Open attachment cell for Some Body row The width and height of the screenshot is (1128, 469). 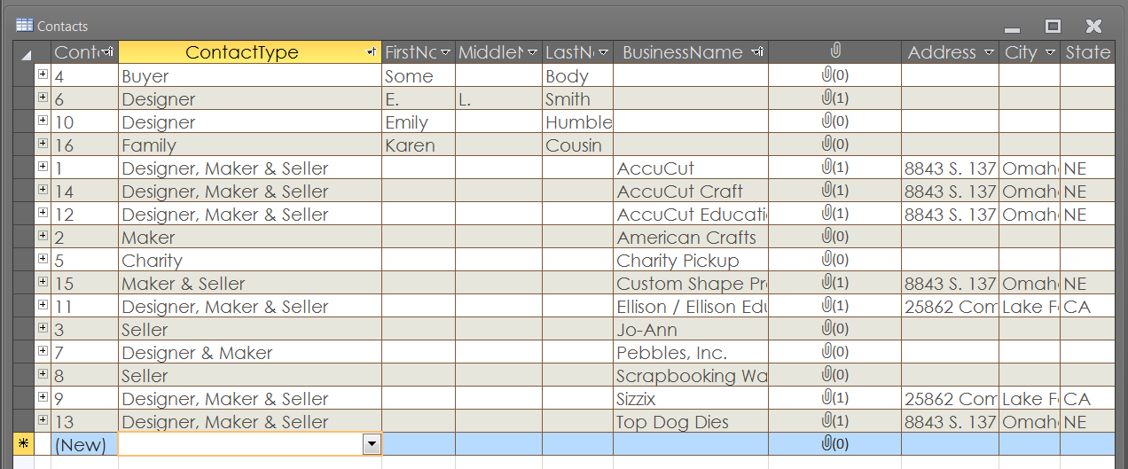coord(834,76)
